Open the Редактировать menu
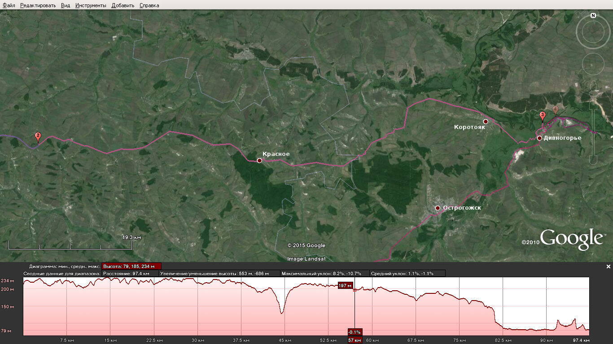 [x=38, y=5]
